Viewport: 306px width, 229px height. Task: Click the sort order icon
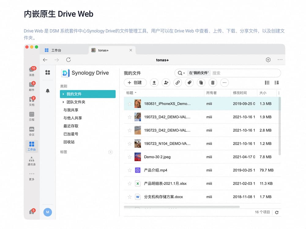277,83
